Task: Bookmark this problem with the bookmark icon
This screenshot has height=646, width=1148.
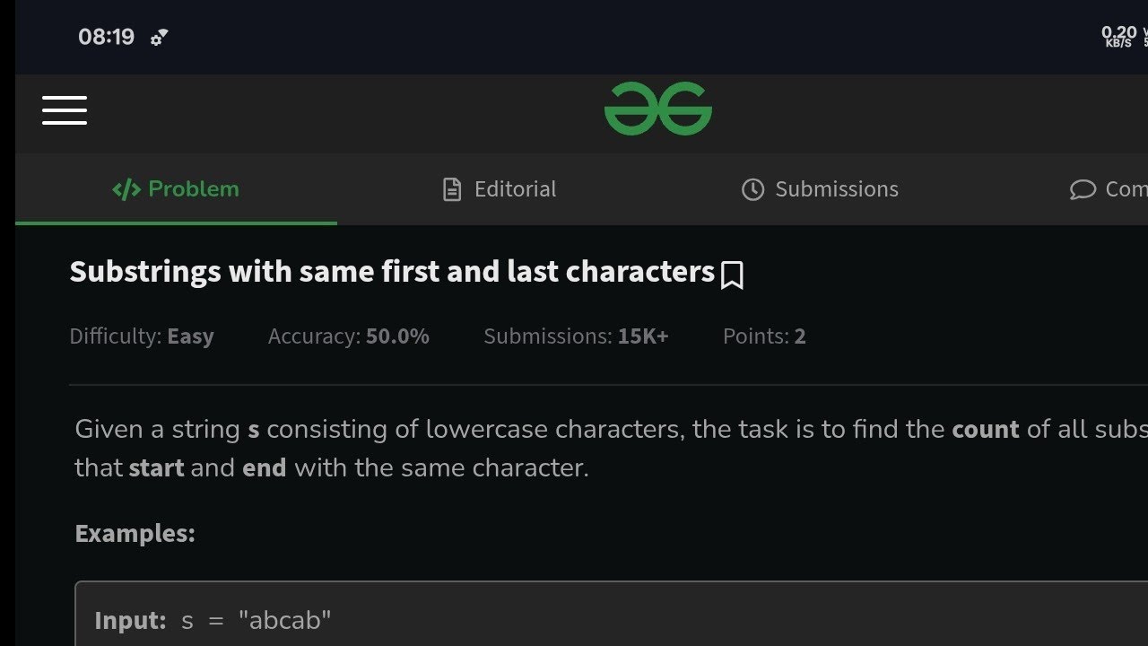Action: pos(732,275)
